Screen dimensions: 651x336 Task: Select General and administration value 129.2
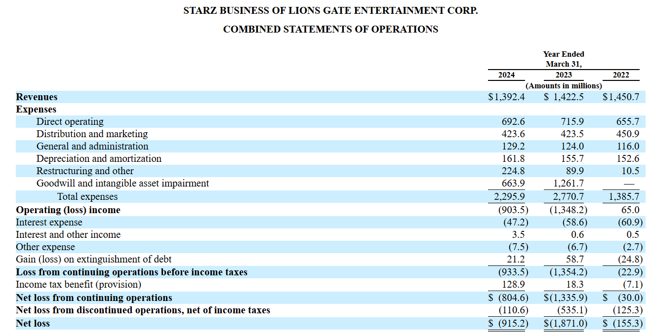513,147
